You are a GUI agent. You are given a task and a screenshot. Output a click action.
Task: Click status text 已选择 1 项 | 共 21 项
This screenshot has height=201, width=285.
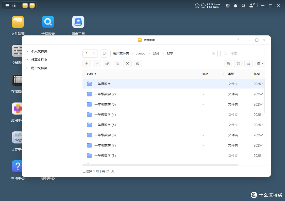click(x=98, y=171)
